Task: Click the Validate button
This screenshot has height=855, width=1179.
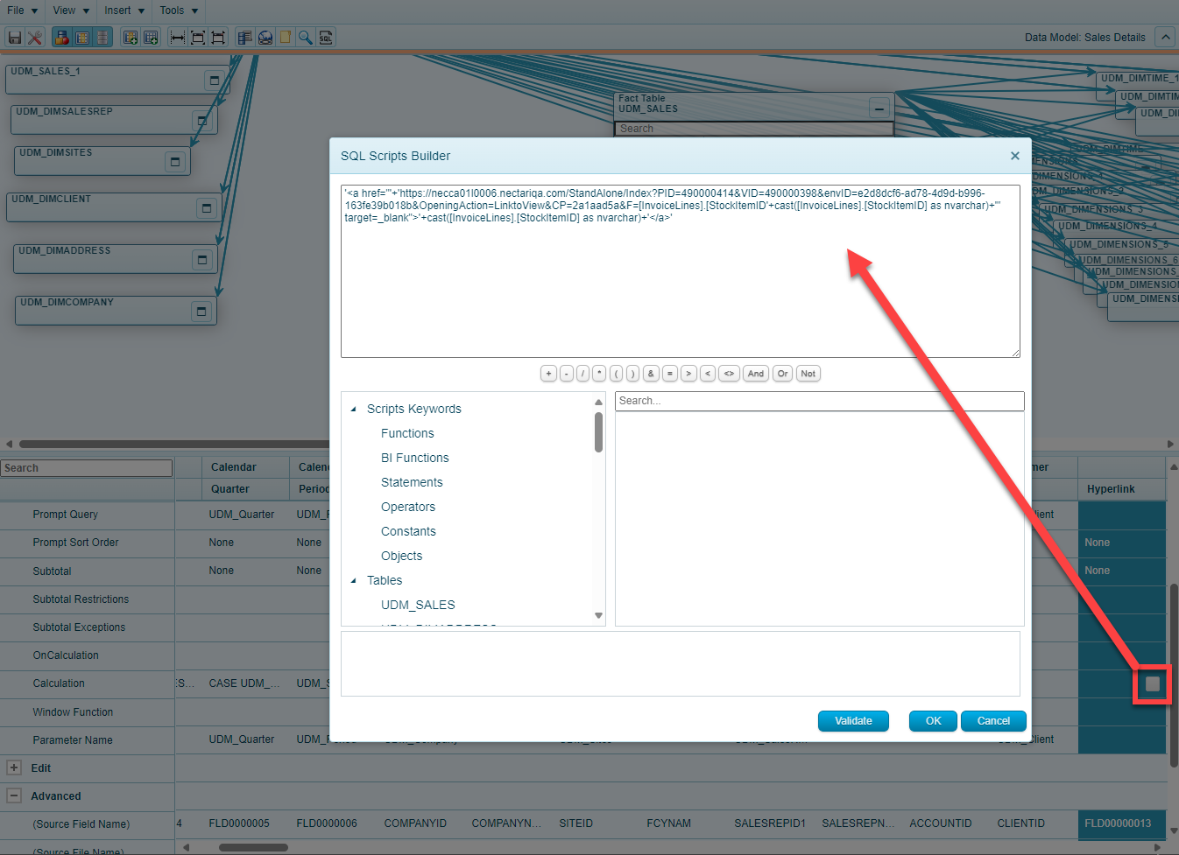Action: pyautogui.click(x=853, y=721)
